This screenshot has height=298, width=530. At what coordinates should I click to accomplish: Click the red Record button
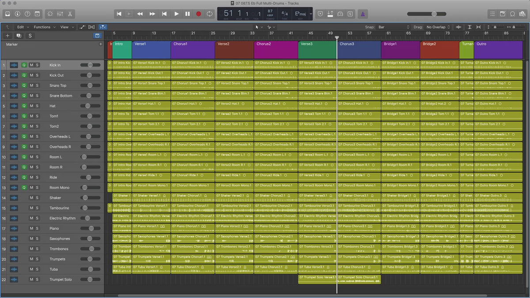198,14
